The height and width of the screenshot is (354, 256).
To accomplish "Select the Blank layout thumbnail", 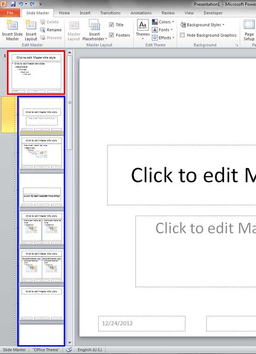I will coord(41,334).
